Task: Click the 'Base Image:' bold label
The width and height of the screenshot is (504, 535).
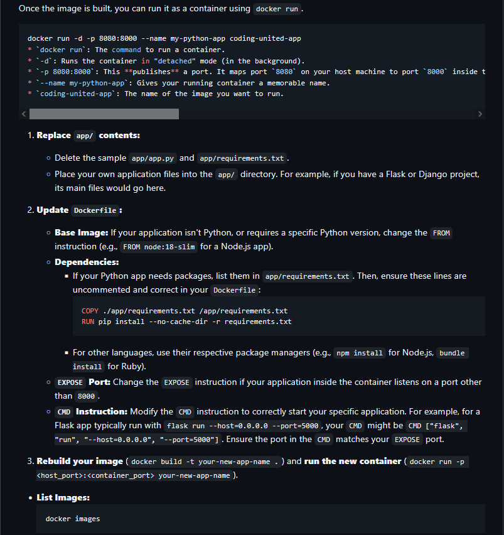Action: (81, 233)
